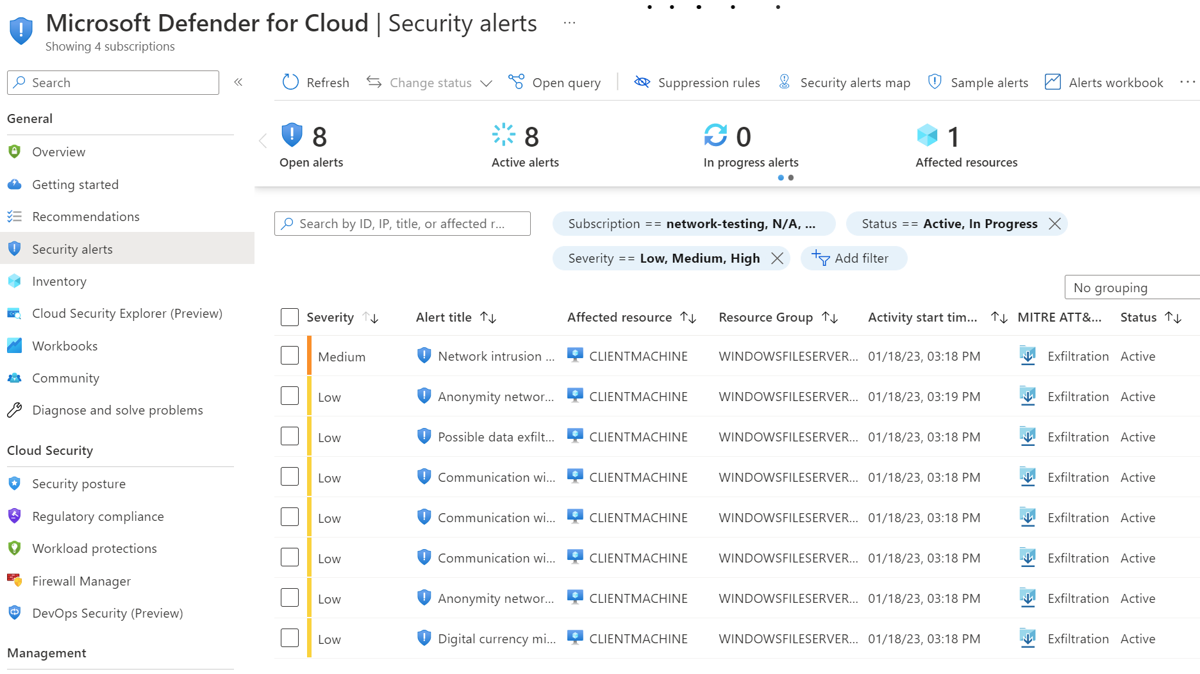The width and height of the screenshot is (1200, 674).
Task: Click the Open alerts shield icon
Action: click(292, 135)
